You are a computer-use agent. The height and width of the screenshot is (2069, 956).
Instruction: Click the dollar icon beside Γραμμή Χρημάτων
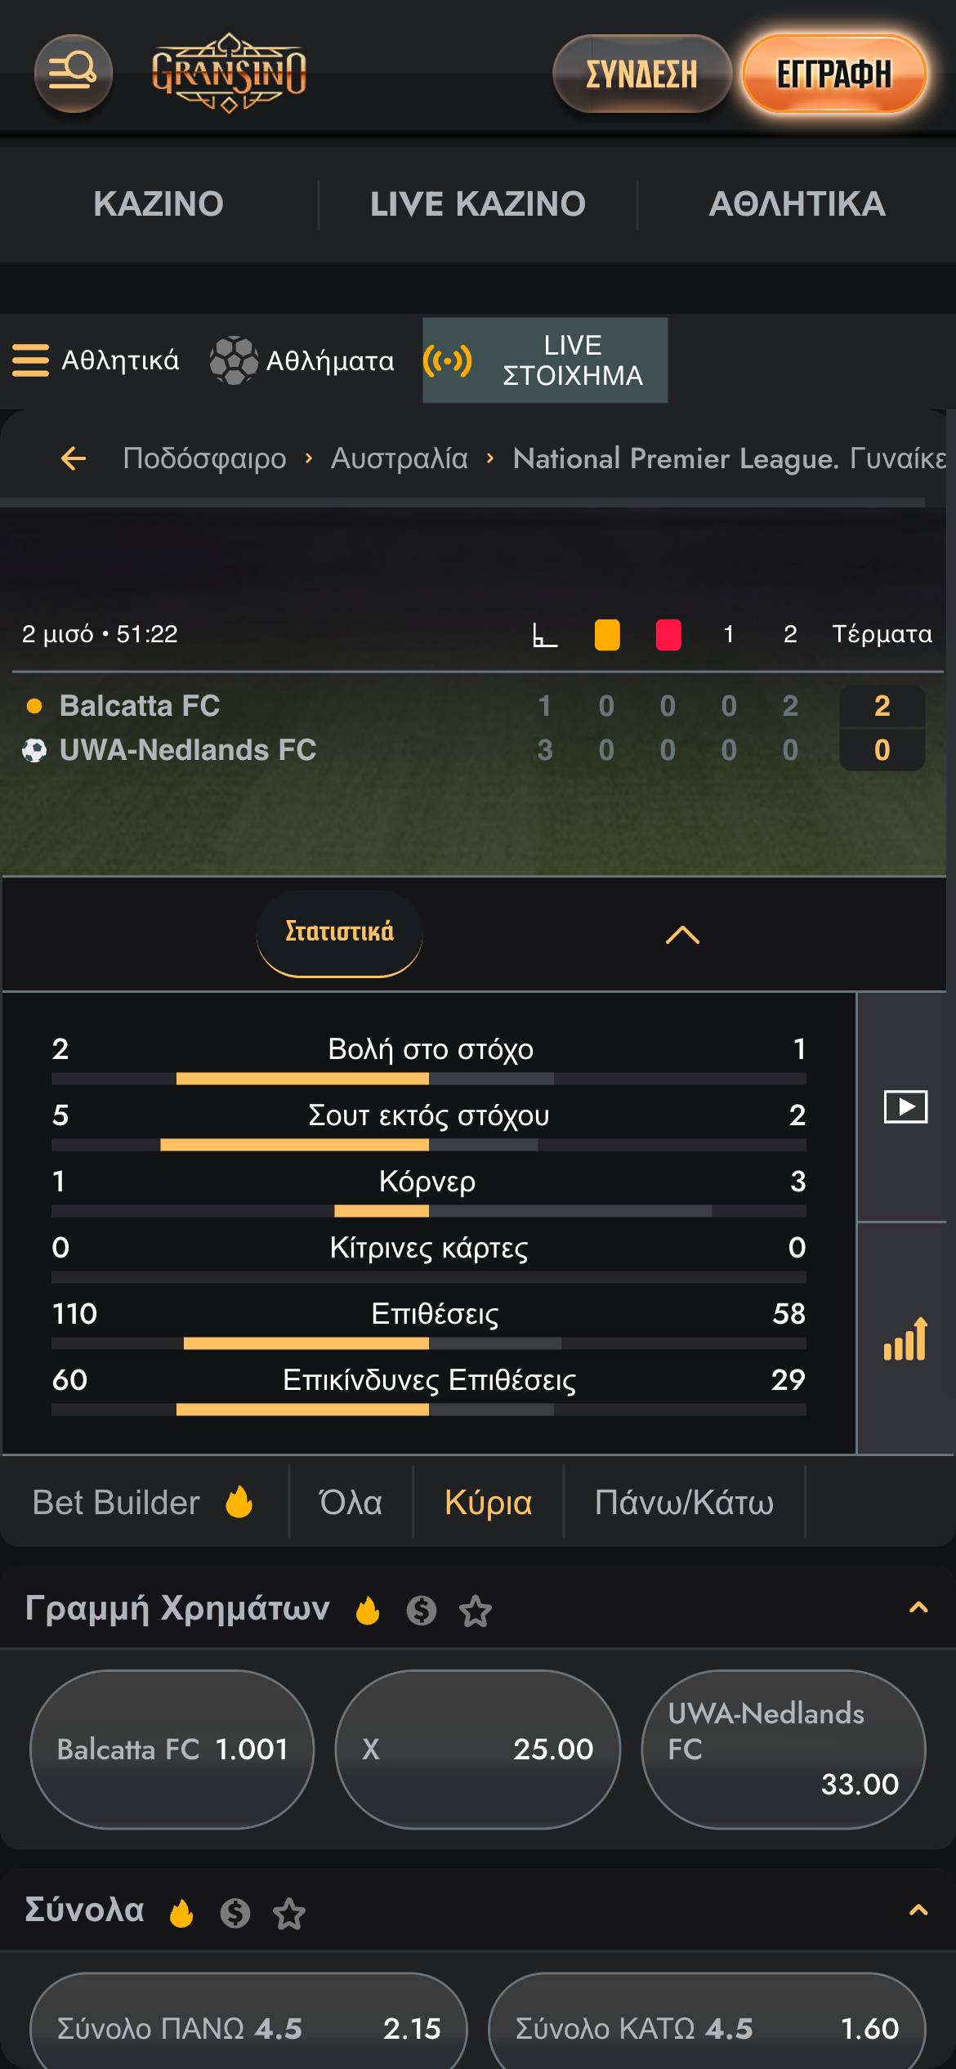point(422,1611)
